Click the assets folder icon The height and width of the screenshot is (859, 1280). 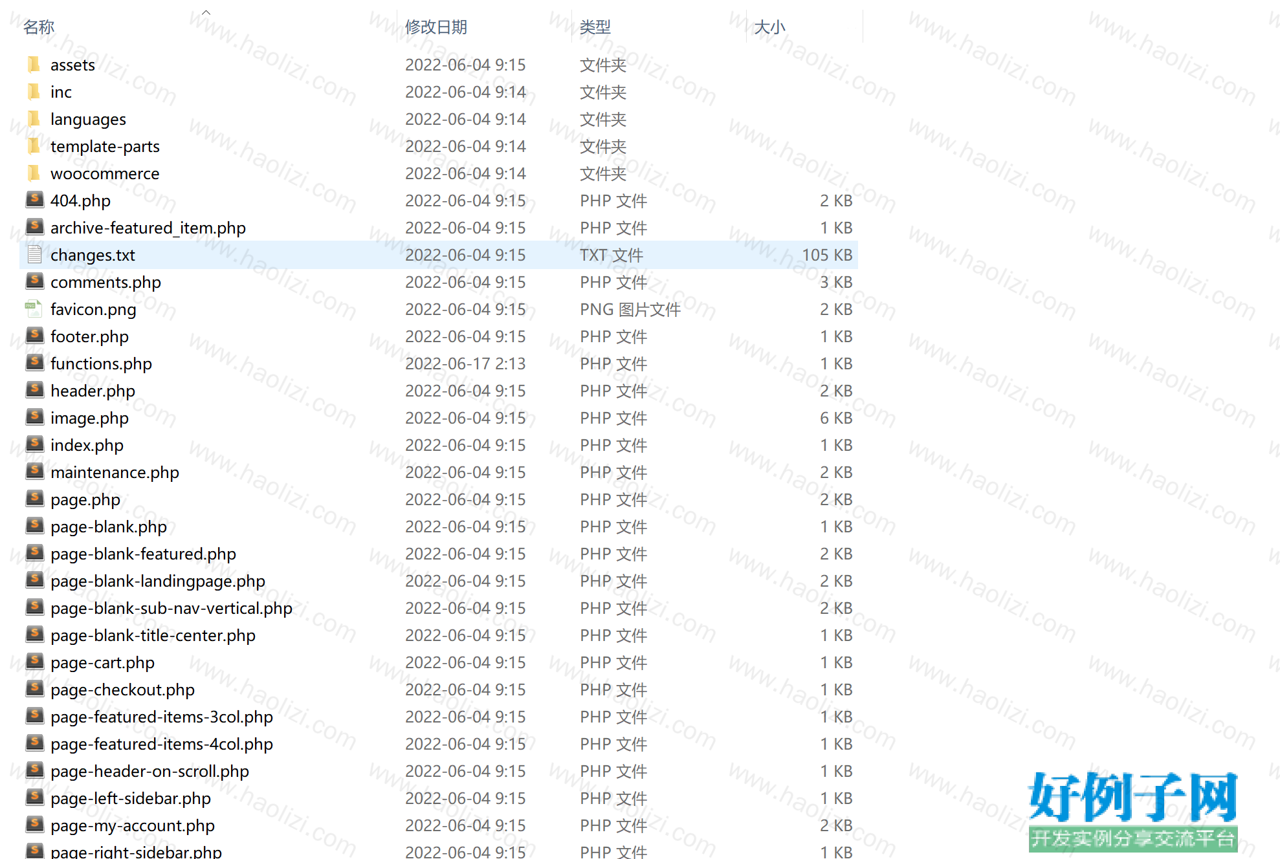(x=34, y=65)
